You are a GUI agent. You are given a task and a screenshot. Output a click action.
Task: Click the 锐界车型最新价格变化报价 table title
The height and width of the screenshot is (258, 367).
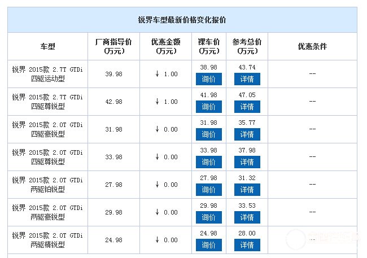pos(182,20)
